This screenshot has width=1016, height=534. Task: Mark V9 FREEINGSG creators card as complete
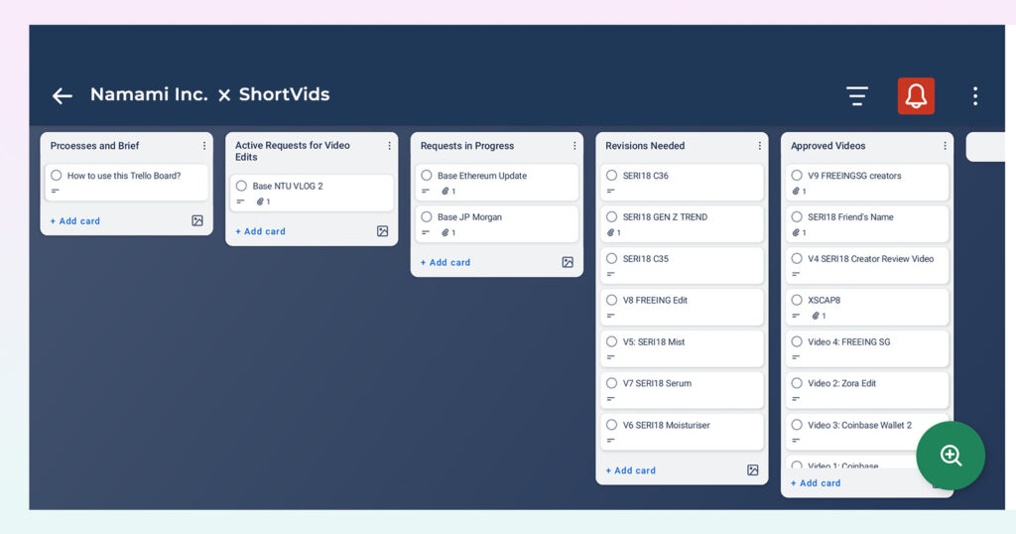(x=797, y=176)
